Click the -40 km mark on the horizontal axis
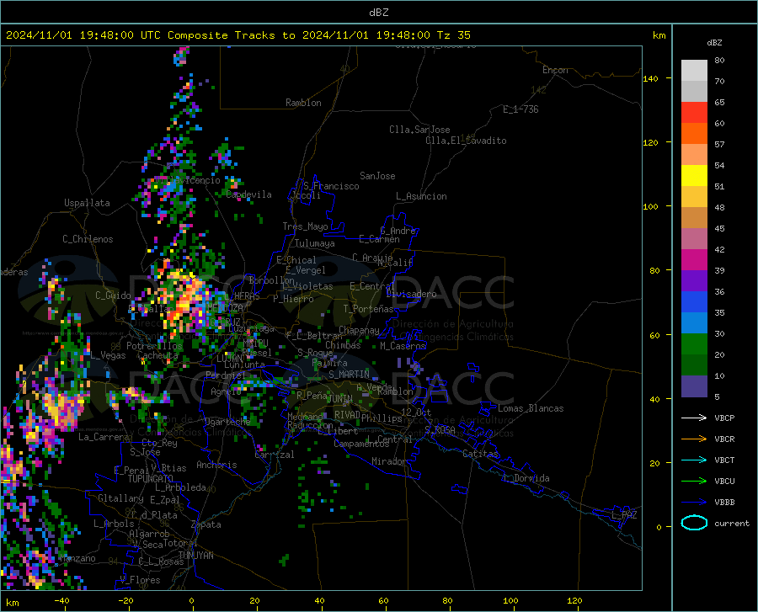The image size is (758, 612). (61, 601)
